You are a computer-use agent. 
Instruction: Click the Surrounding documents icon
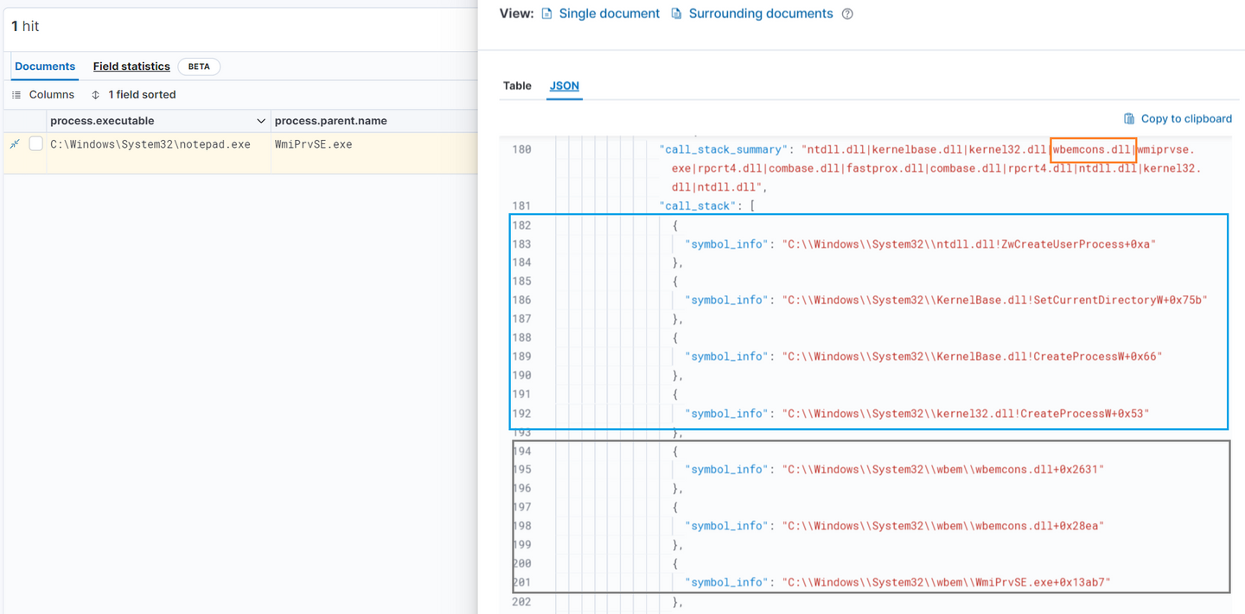pos(676,14)
